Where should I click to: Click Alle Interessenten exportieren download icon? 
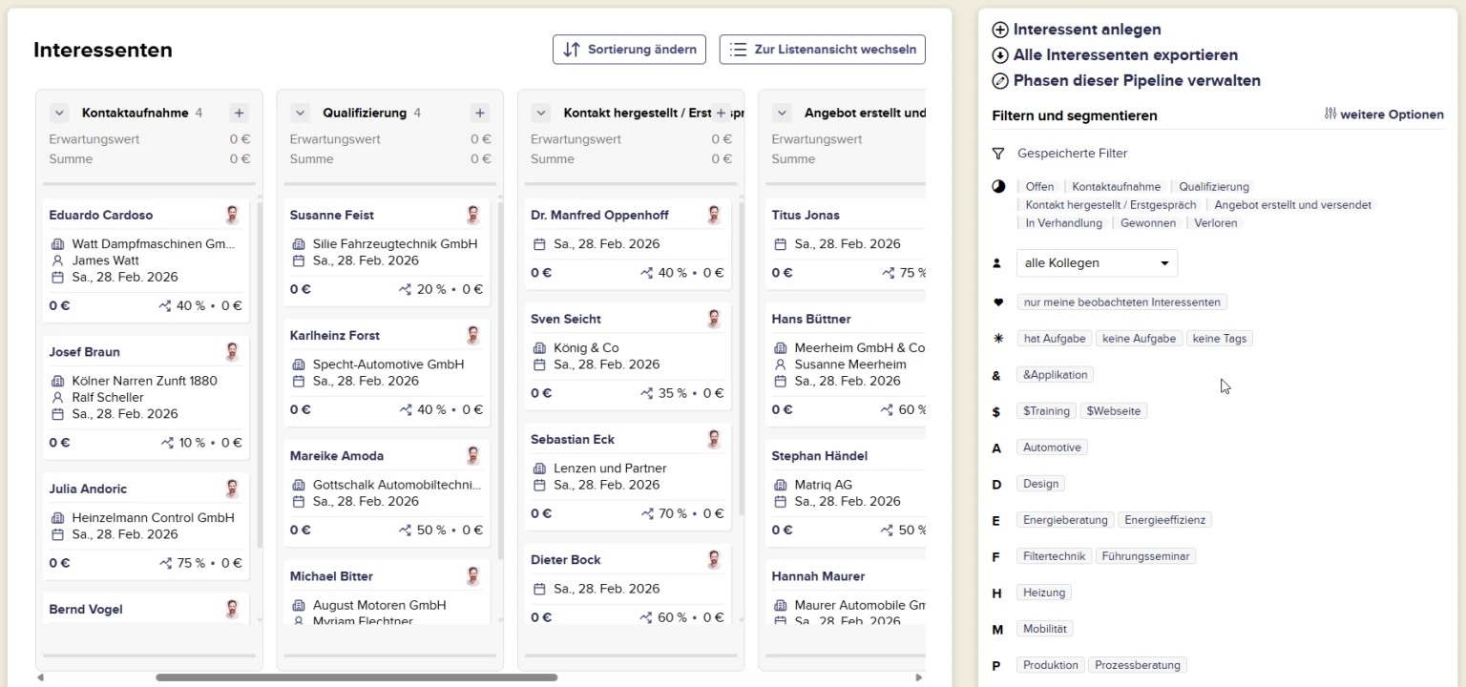[x=1000, y=55]
